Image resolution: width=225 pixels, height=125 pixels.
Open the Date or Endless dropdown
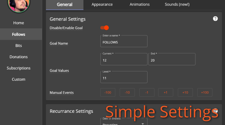coord(124,122)
